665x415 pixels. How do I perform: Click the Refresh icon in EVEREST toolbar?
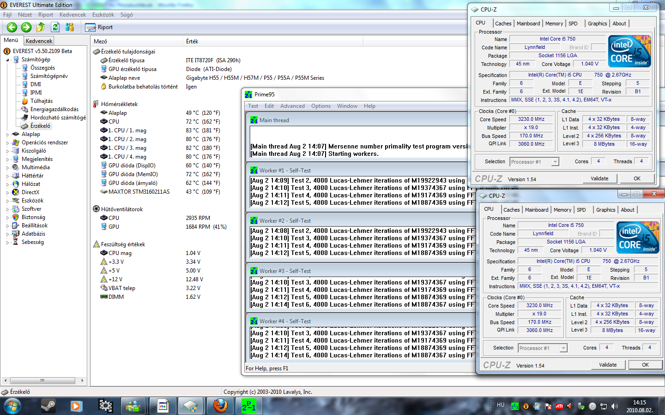[x=55, y=27]
